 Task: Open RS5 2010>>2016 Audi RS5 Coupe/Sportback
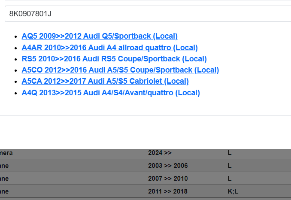click(114, 59)
